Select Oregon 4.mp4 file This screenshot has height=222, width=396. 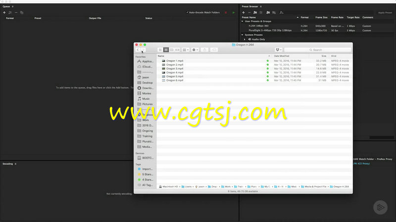click(175, 73)
